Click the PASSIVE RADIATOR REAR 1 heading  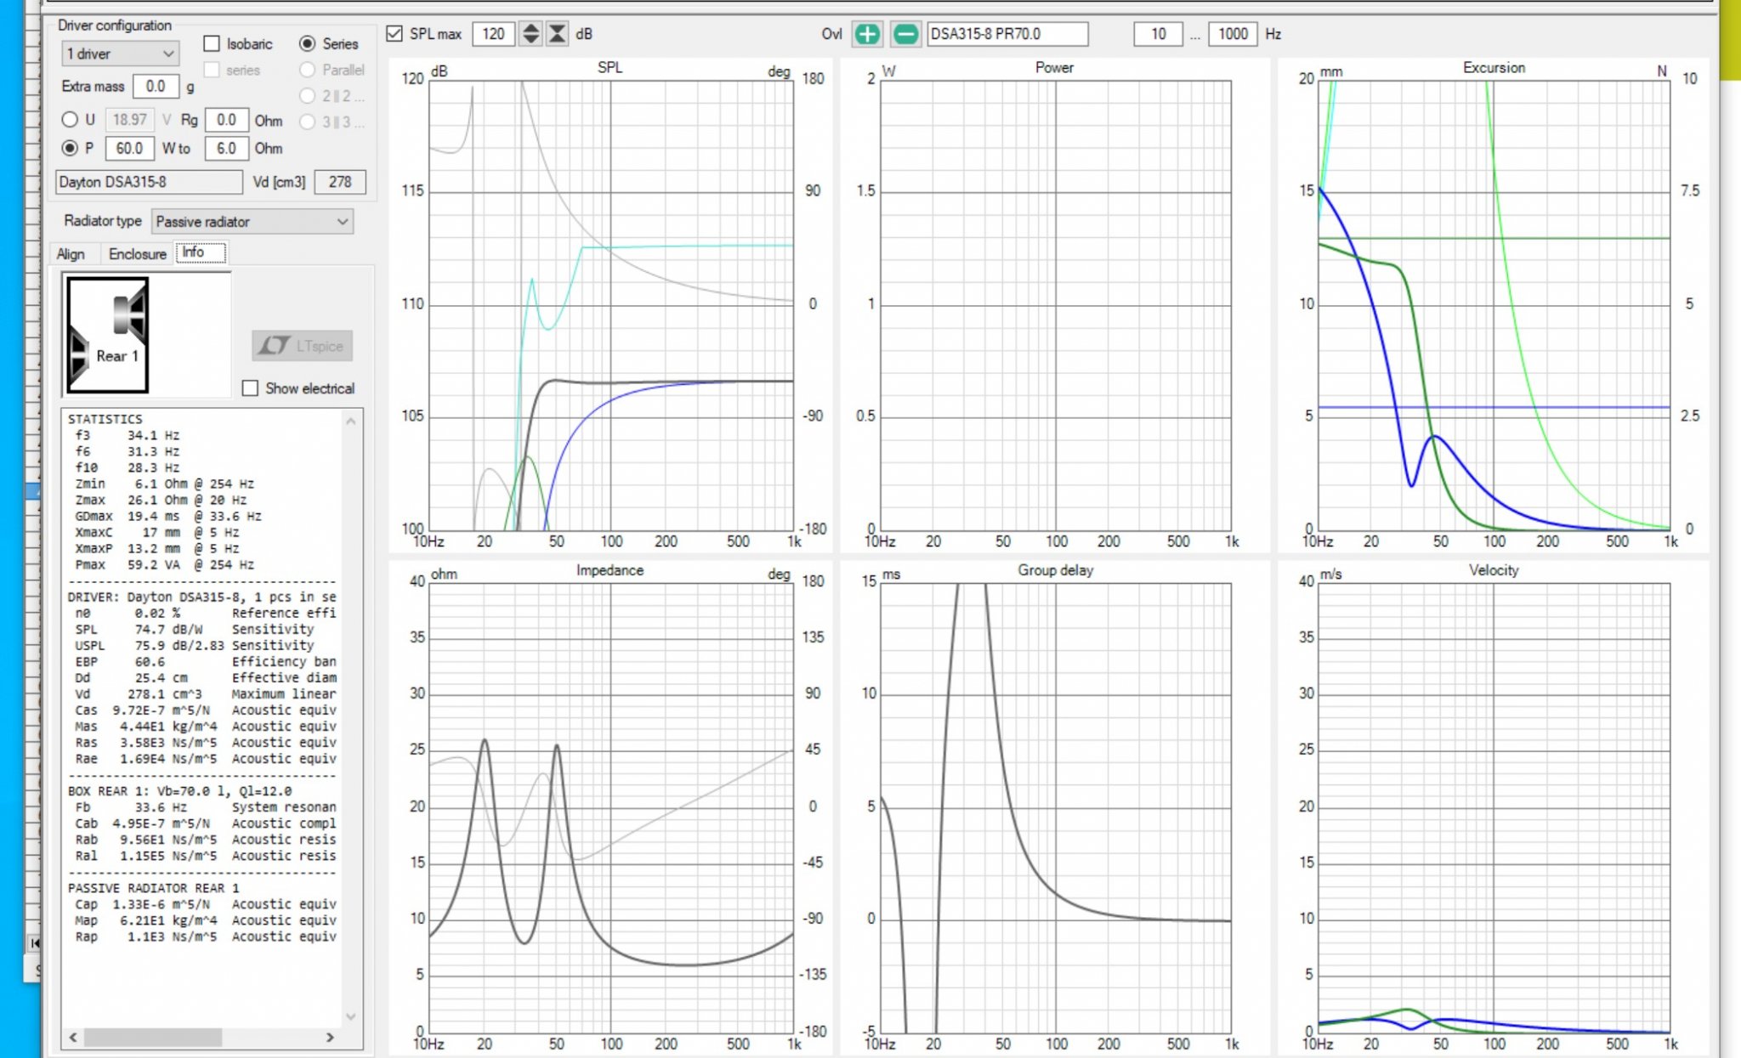click(153, 888)
